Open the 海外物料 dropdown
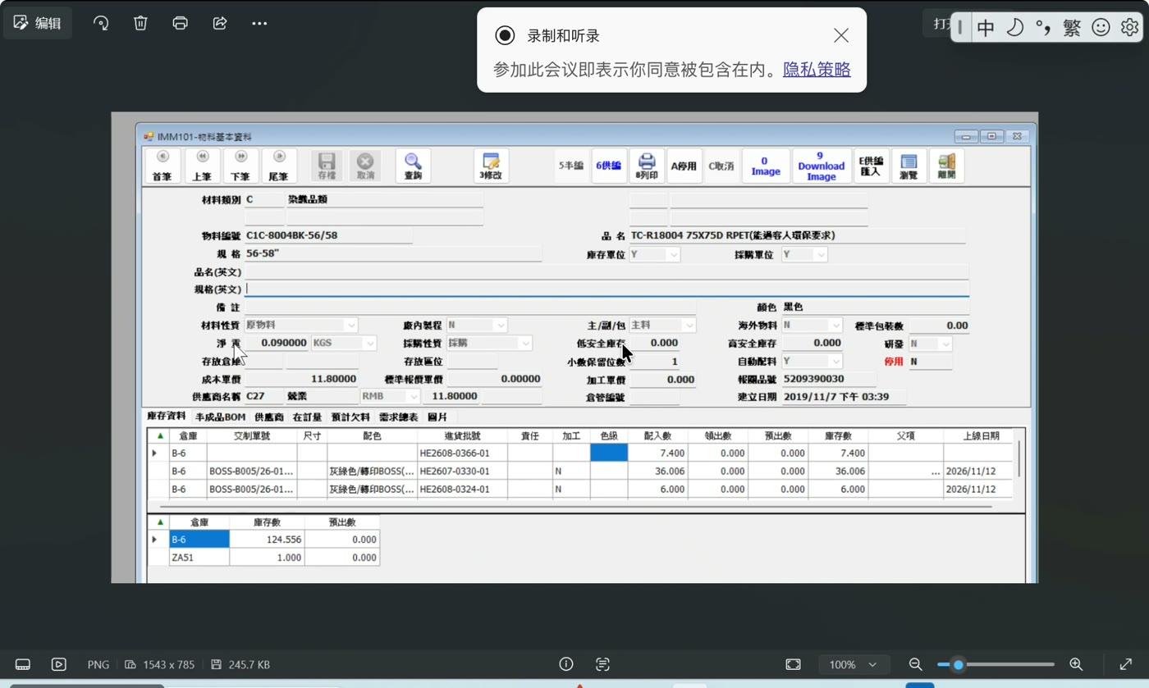1149x688 pixels. 835,326
